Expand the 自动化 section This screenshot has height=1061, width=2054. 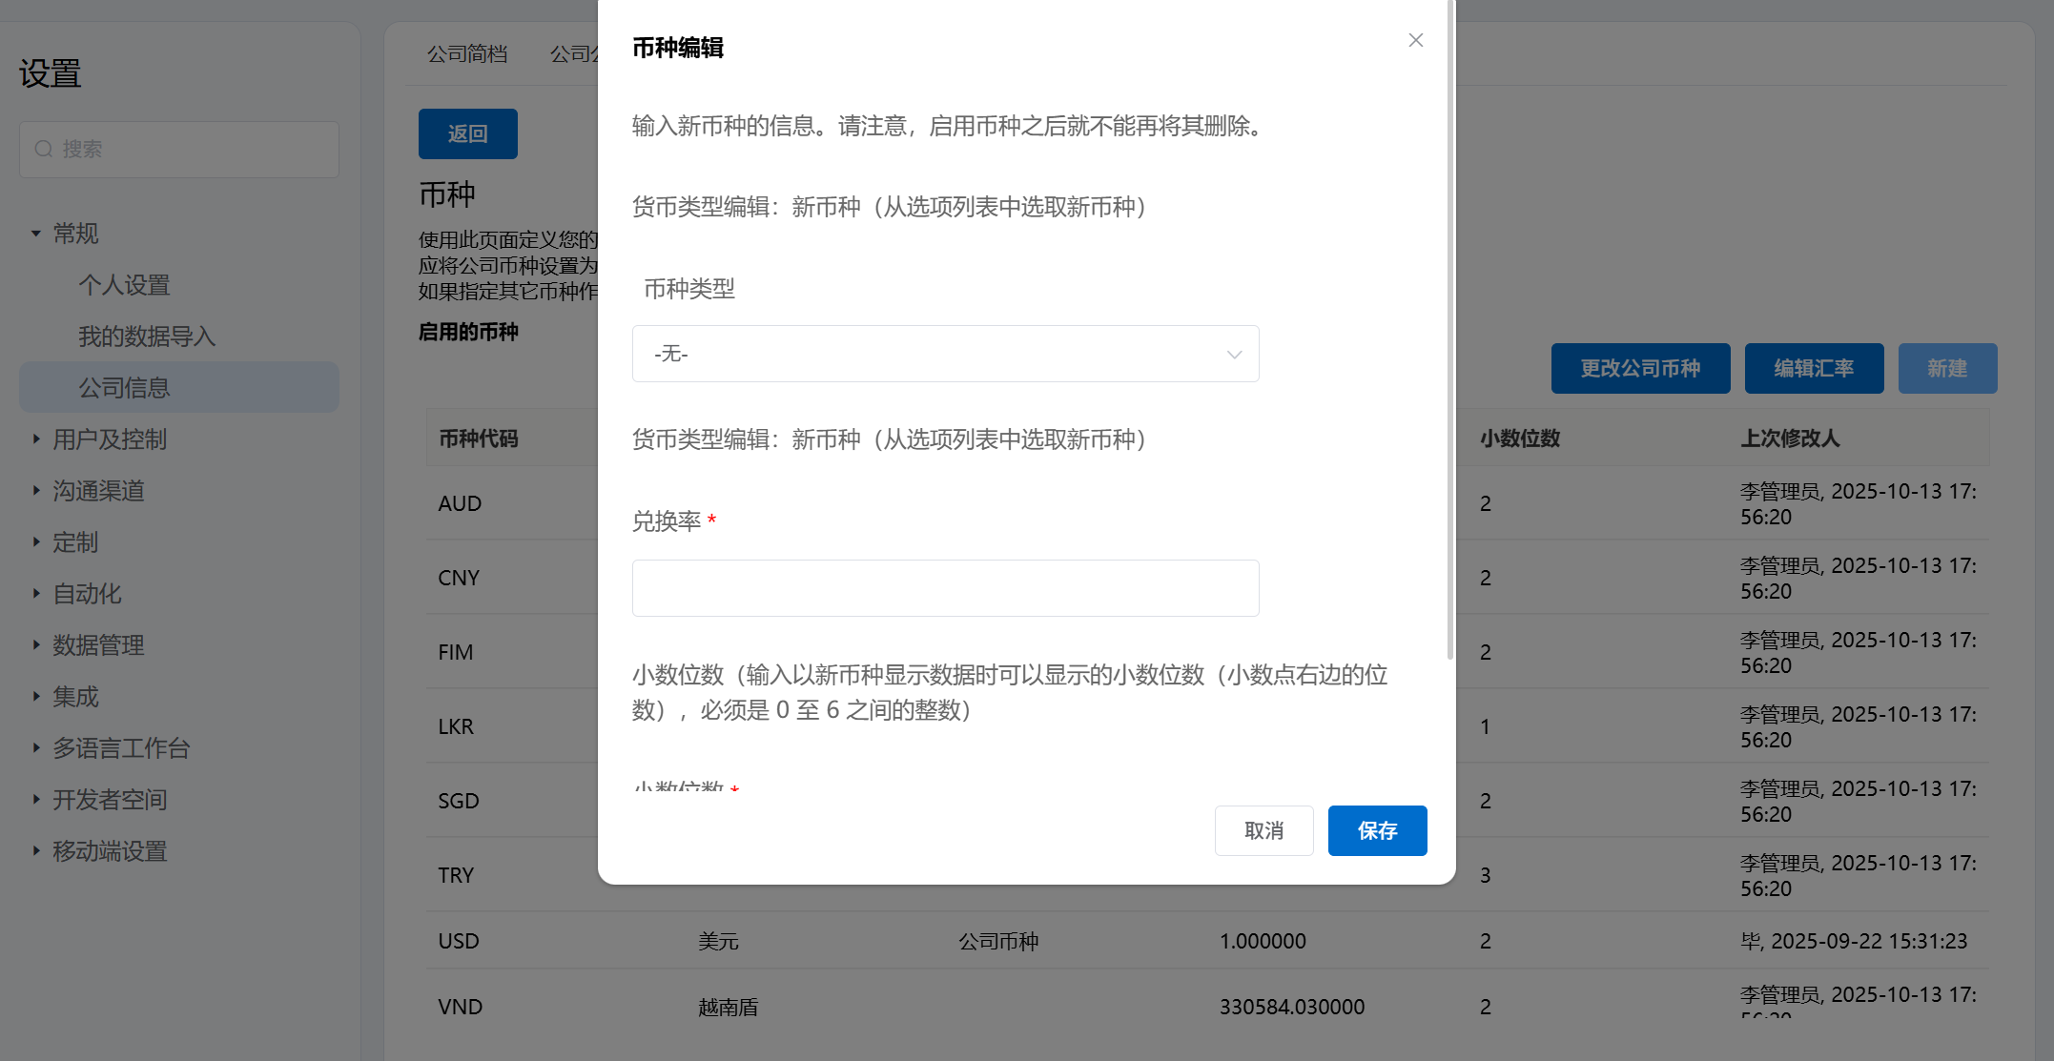[36, 594]
